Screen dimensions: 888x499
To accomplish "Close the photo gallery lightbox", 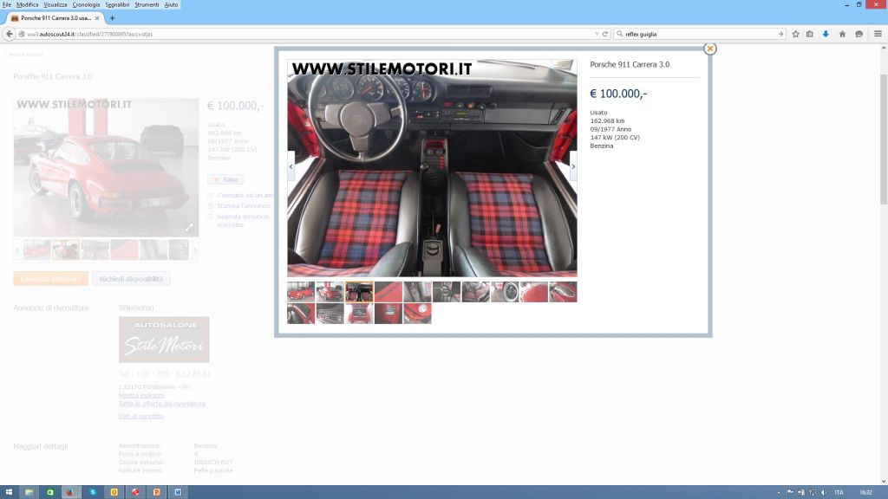I will point(709,49).
